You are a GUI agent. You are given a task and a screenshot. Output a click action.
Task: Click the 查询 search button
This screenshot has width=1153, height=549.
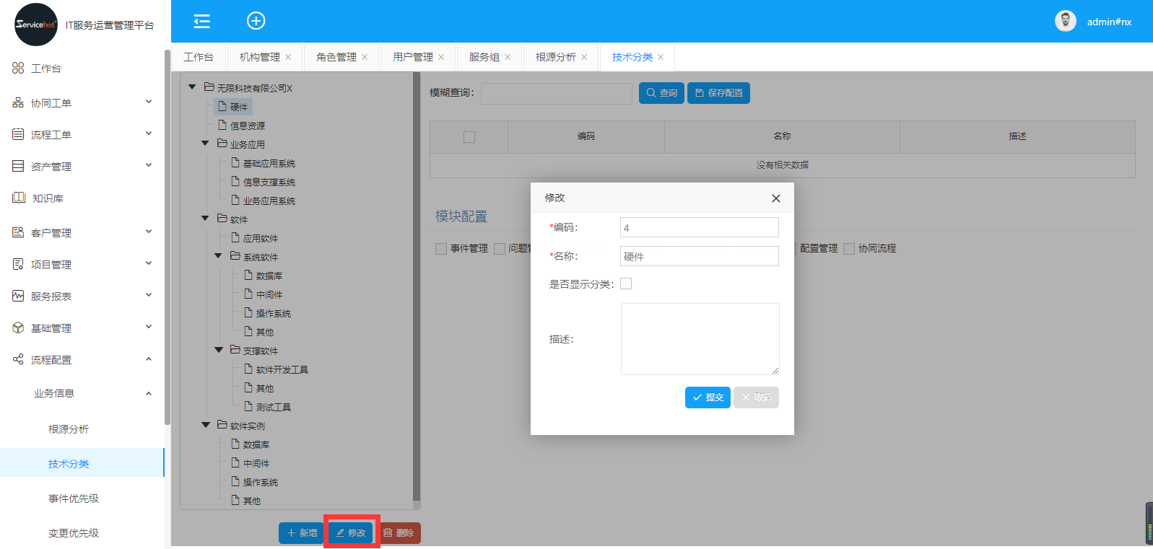661,93
